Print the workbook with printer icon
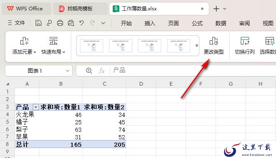Viewport: 276px width, 158px height. (60, 23)
